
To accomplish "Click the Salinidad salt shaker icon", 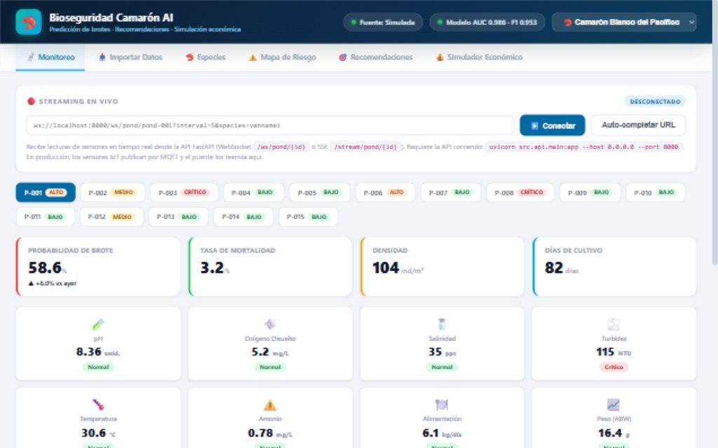I will tap(442, 324).
